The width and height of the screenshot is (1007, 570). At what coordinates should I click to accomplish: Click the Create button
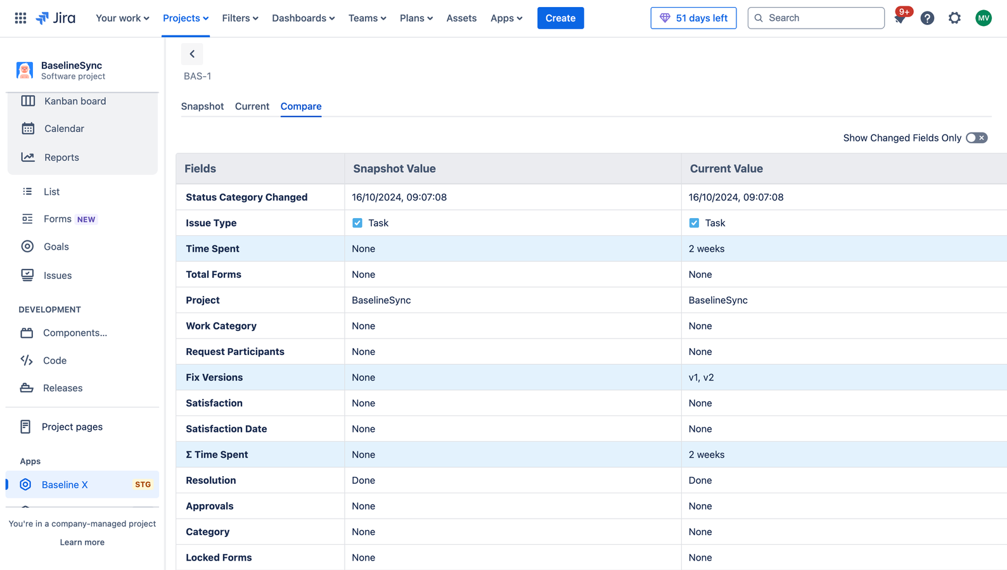coord(560,18)
